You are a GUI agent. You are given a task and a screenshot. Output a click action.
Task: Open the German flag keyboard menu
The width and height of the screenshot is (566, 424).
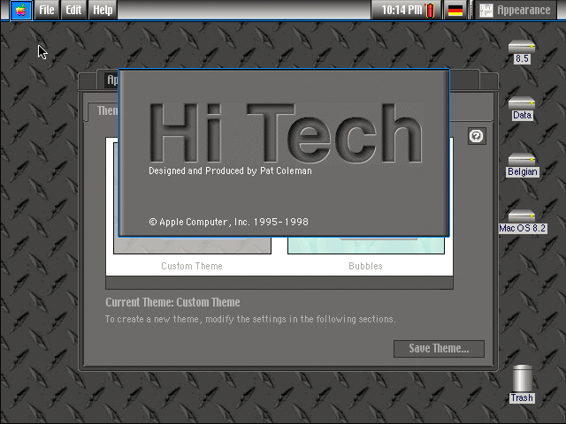(455, 10)
